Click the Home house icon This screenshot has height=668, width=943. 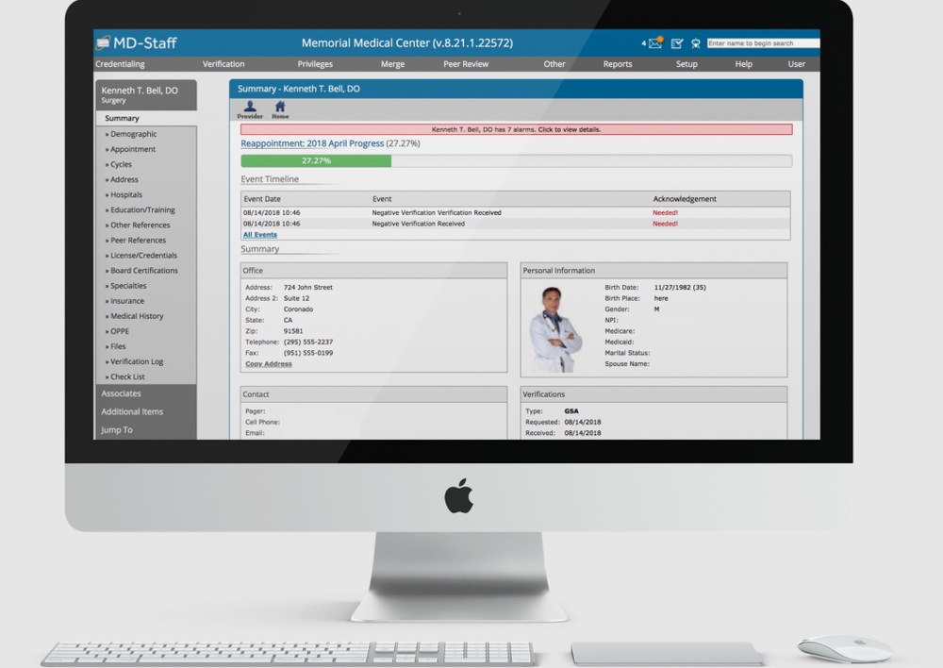click(x=280, y=109)
